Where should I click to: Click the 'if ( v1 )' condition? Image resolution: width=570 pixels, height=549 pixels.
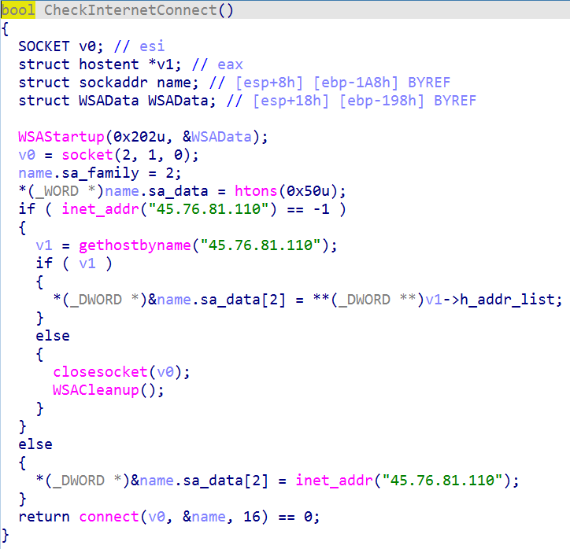[74, 263]
